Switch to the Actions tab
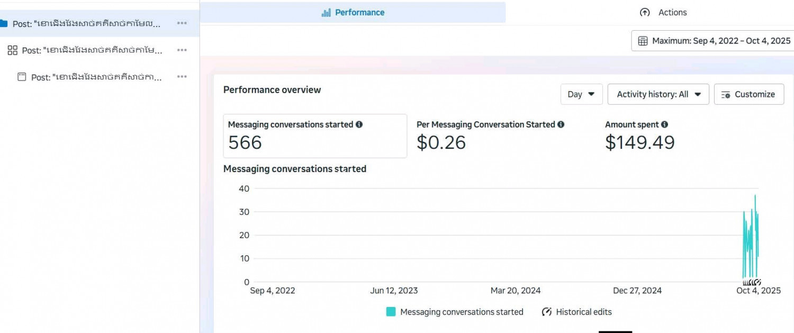The height and width of the screenshot is (333, 794). [x=663, y=12]
